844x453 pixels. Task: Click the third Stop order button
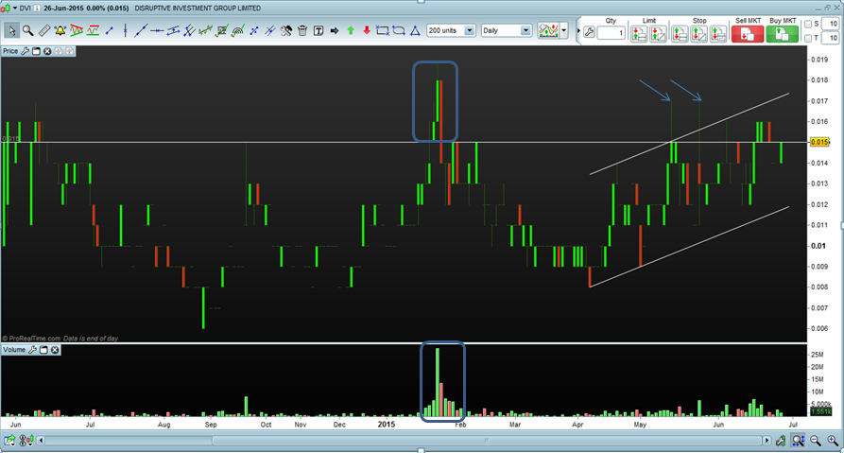(x=718, y=34)
